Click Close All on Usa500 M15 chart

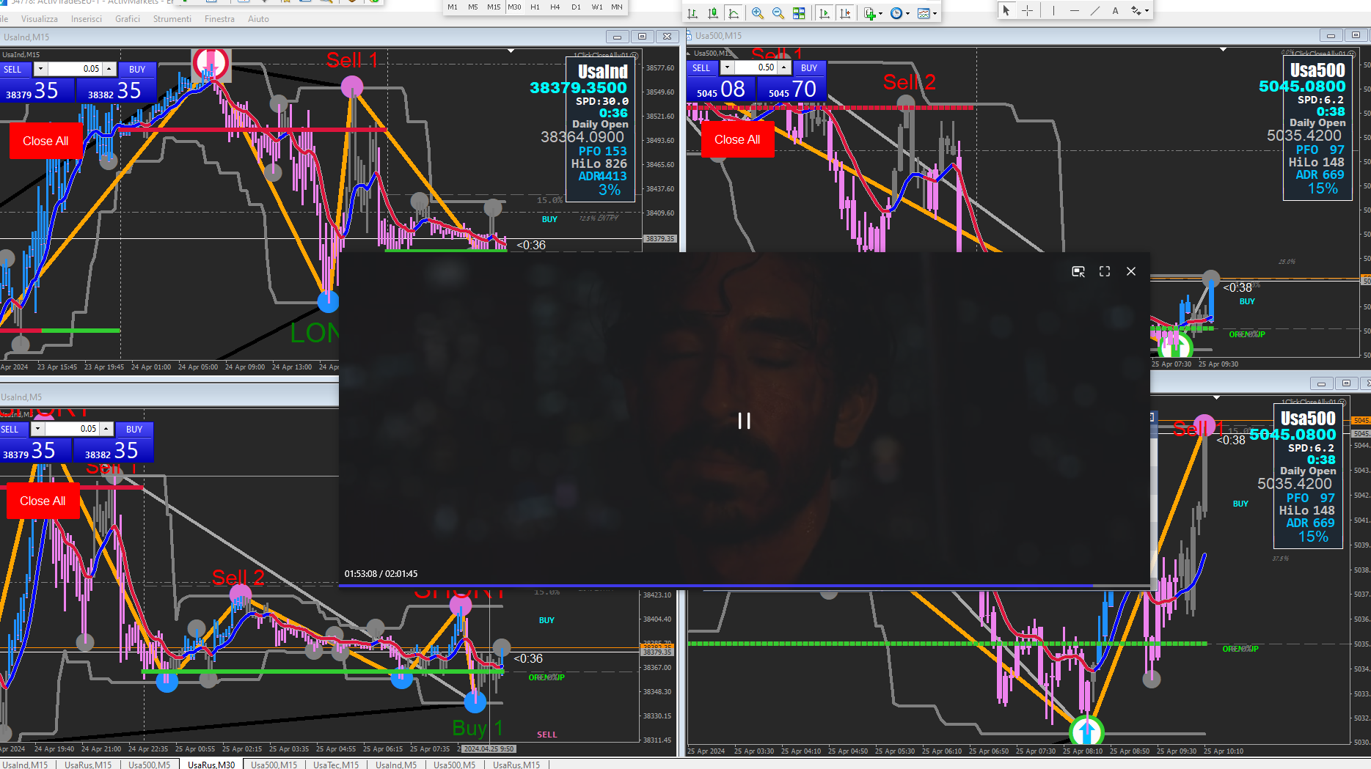pyautogui.click(x=737, y=139)
